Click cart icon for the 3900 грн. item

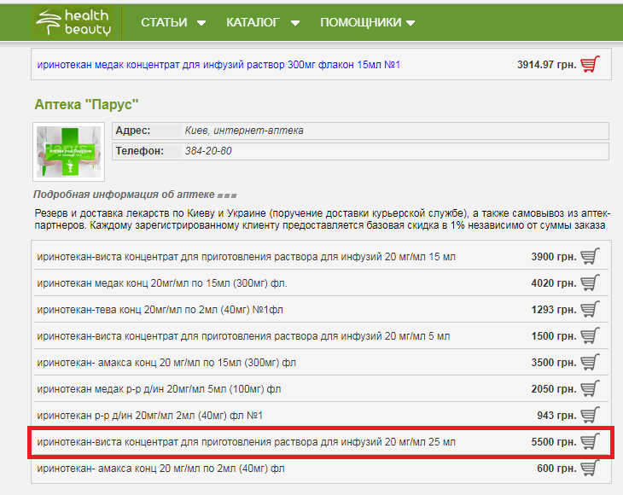click(x=590, y=256)
